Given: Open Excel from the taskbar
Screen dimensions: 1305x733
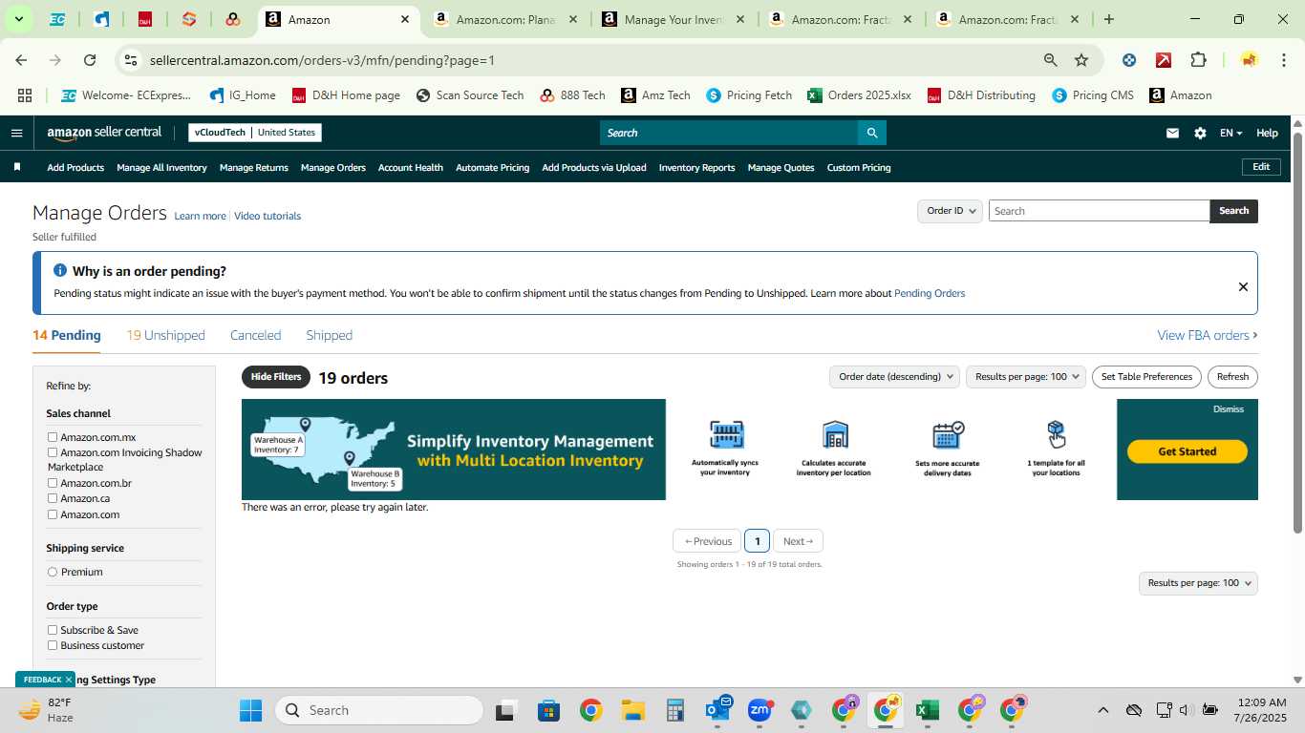Looking at the screenshot, I should tap(926, 710).
